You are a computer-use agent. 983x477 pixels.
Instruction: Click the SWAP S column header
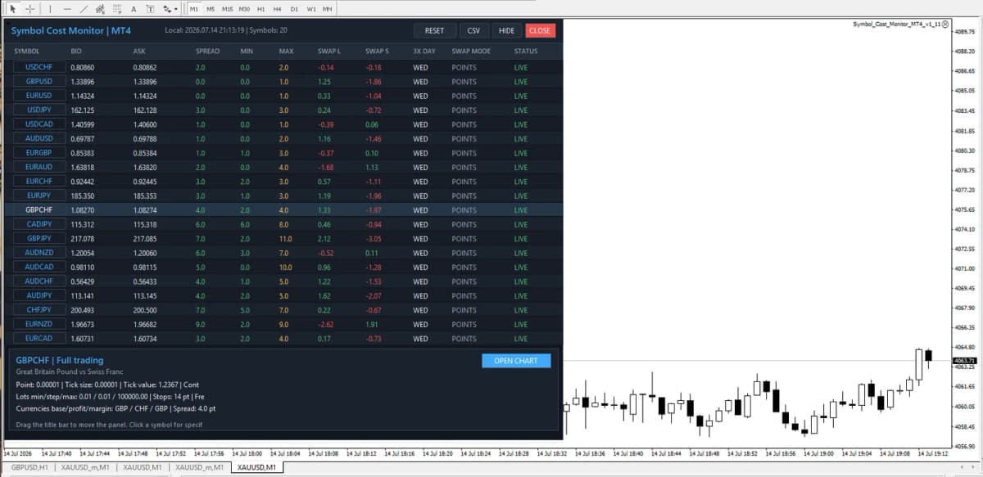point(377,51)
